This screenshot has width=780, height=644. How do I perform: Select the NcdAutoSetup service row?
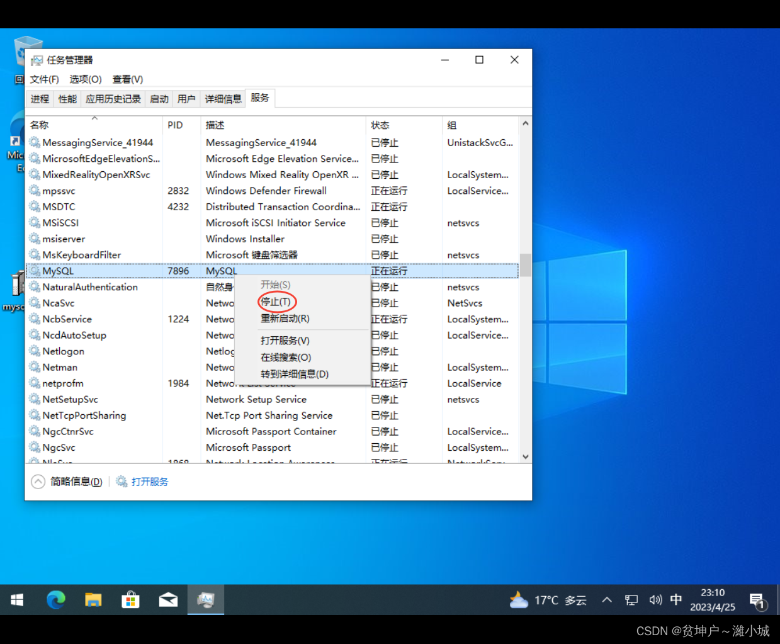[x=273, y=335]
